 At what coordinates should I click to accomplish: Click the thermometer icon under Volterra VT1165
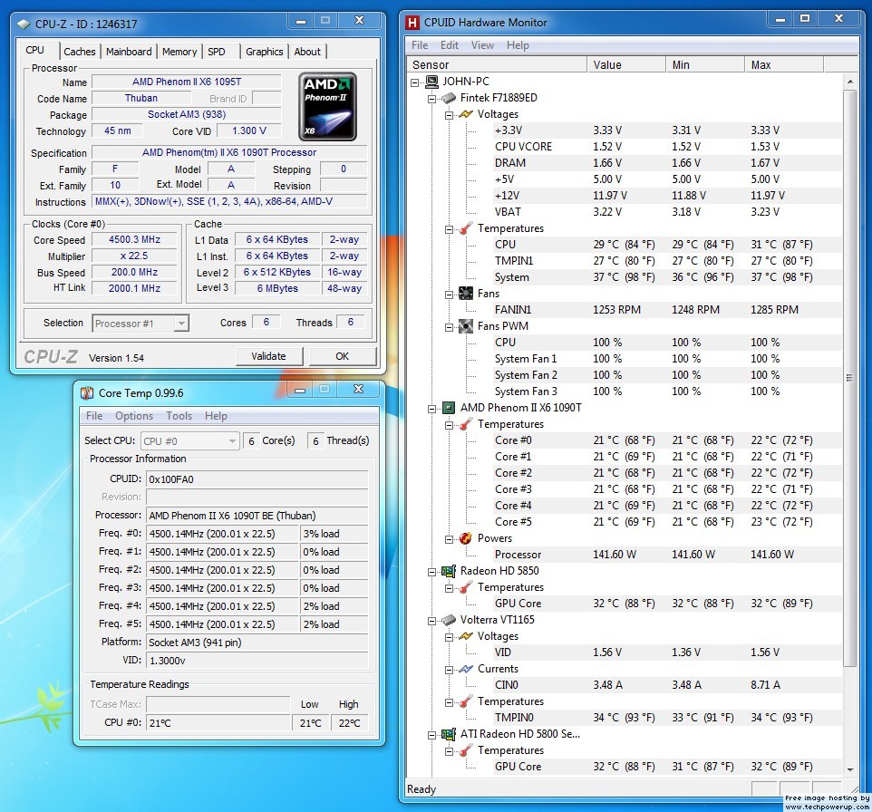[x=466, y=701]
